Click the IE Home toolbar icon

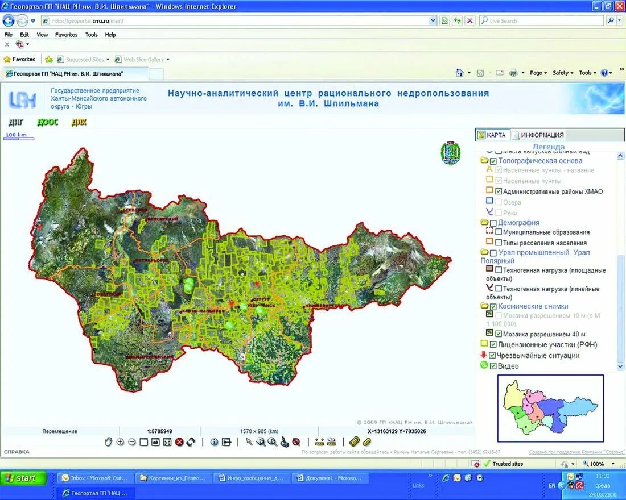459,73
